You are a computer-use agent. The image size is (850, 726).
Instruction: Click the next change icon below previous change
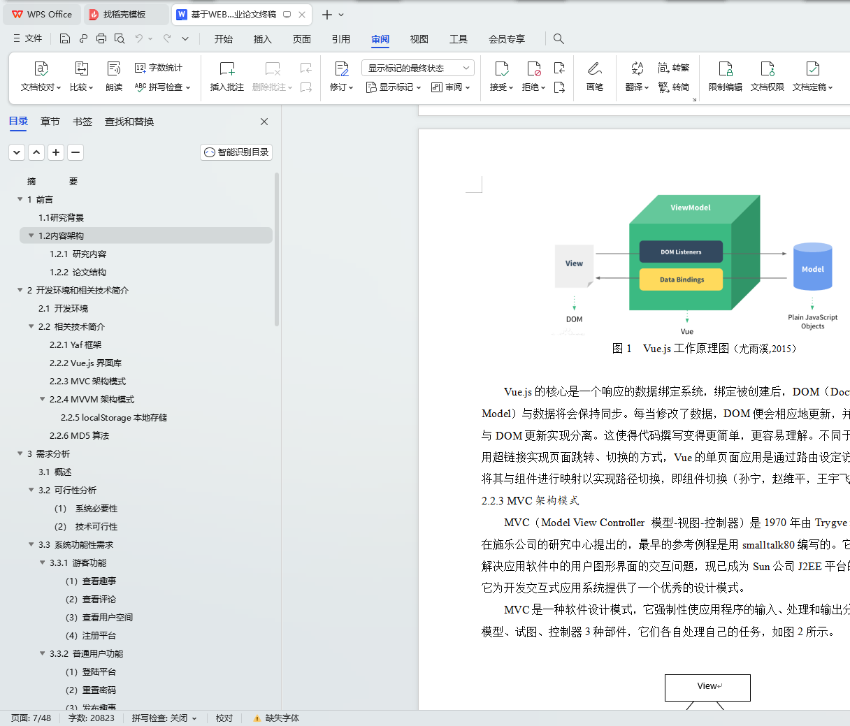pyautogui.click(x=559, y=87)
